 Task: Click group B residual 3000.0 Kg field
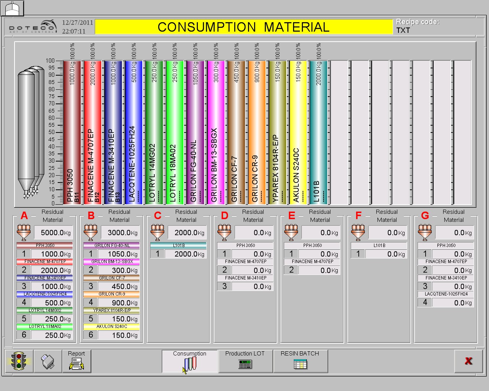pyautogui.click(x=120, y=233)
